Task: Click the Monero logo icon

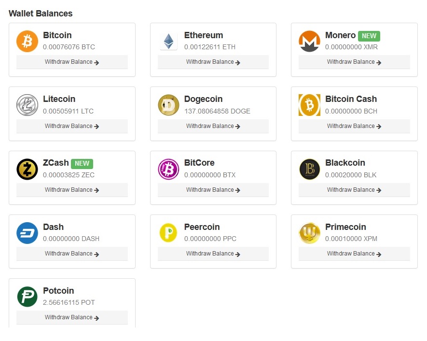Action: (x=309, y=41)
